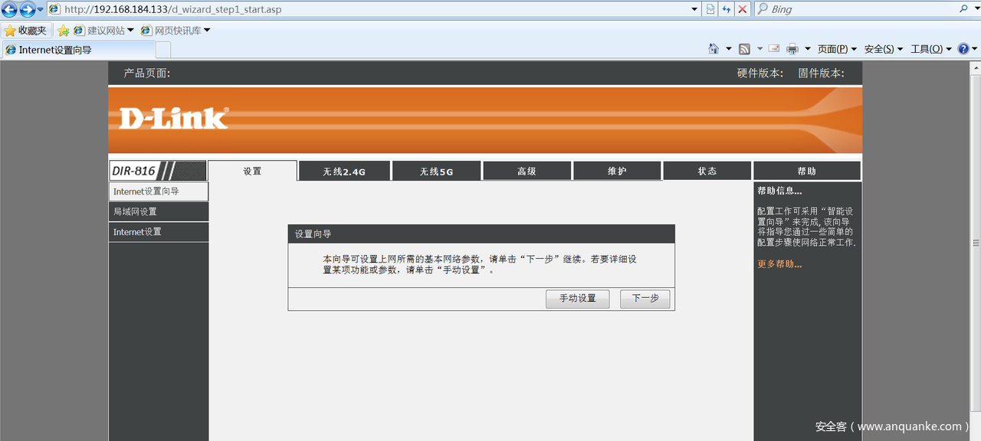Click the D-Link logo
This screenshot has height=441, width=981.
(x=174, y=118)
